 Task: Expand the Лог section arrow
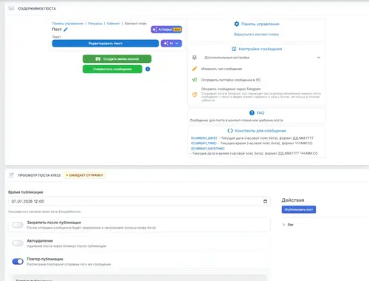point(283,225)
